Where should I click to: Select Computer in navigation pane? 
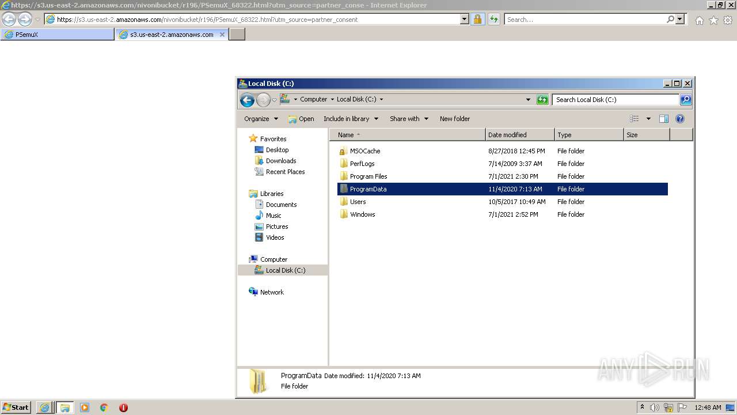[x=273, y=259]
